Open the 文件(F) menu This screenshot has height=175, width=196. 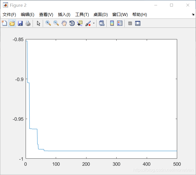point(9,15)
